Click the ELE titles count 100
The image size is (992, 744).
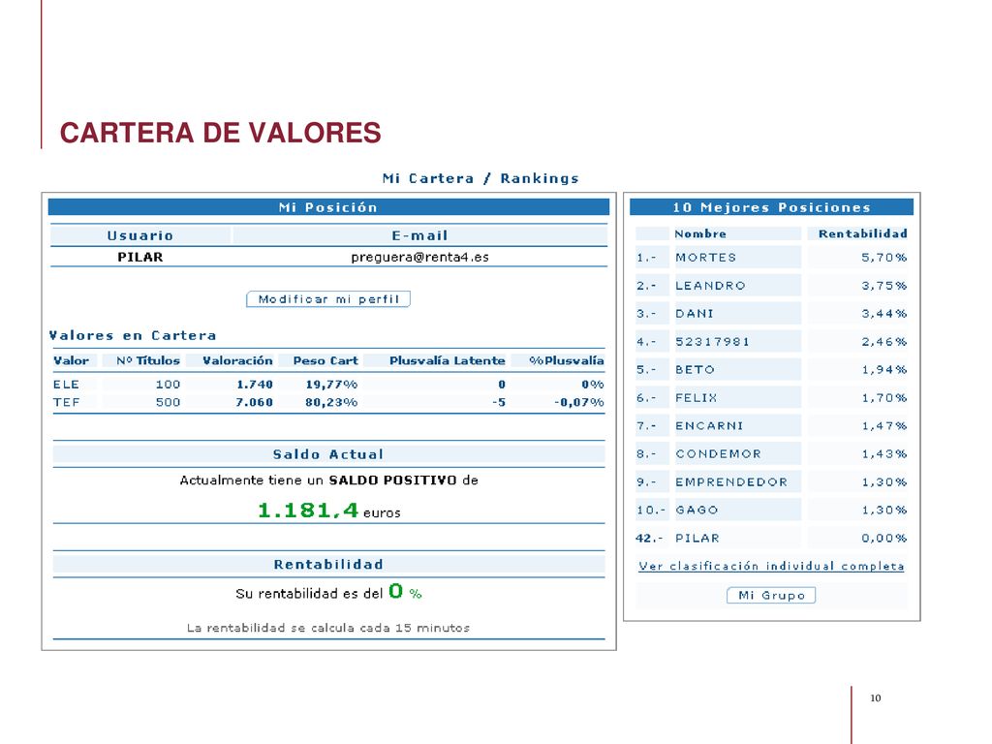[168, 384]
